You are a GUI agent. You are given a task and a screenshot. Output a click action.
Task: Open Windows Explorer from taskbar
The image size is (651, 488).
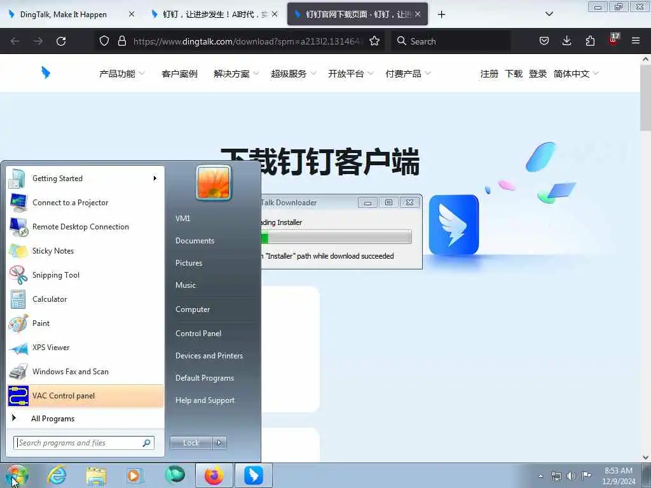(96, 475)
